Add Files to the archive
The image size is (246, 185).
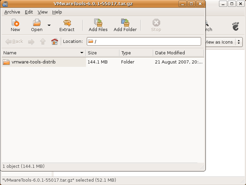[x=98, y=25]
